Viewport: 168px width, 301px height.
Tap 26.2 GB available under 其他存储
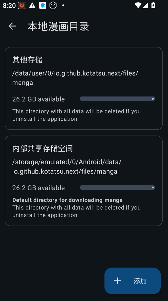pos(38,99)
